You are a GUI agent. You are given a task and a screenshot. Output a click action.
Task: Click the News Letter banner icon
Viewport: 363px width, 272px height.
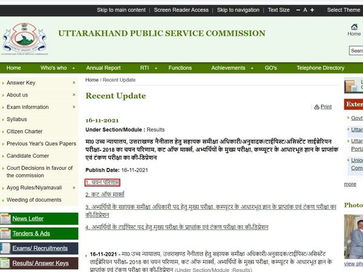coord(5,219)
